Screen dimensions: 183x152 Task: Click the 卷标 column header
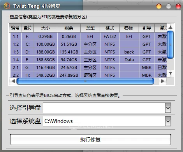tap(129, 28)
